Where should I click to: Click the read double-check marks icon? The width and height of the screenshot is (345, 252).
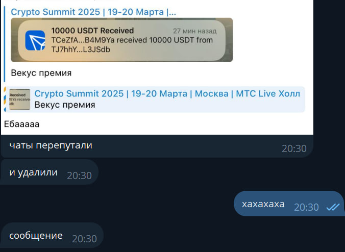[x=333, y=207]
